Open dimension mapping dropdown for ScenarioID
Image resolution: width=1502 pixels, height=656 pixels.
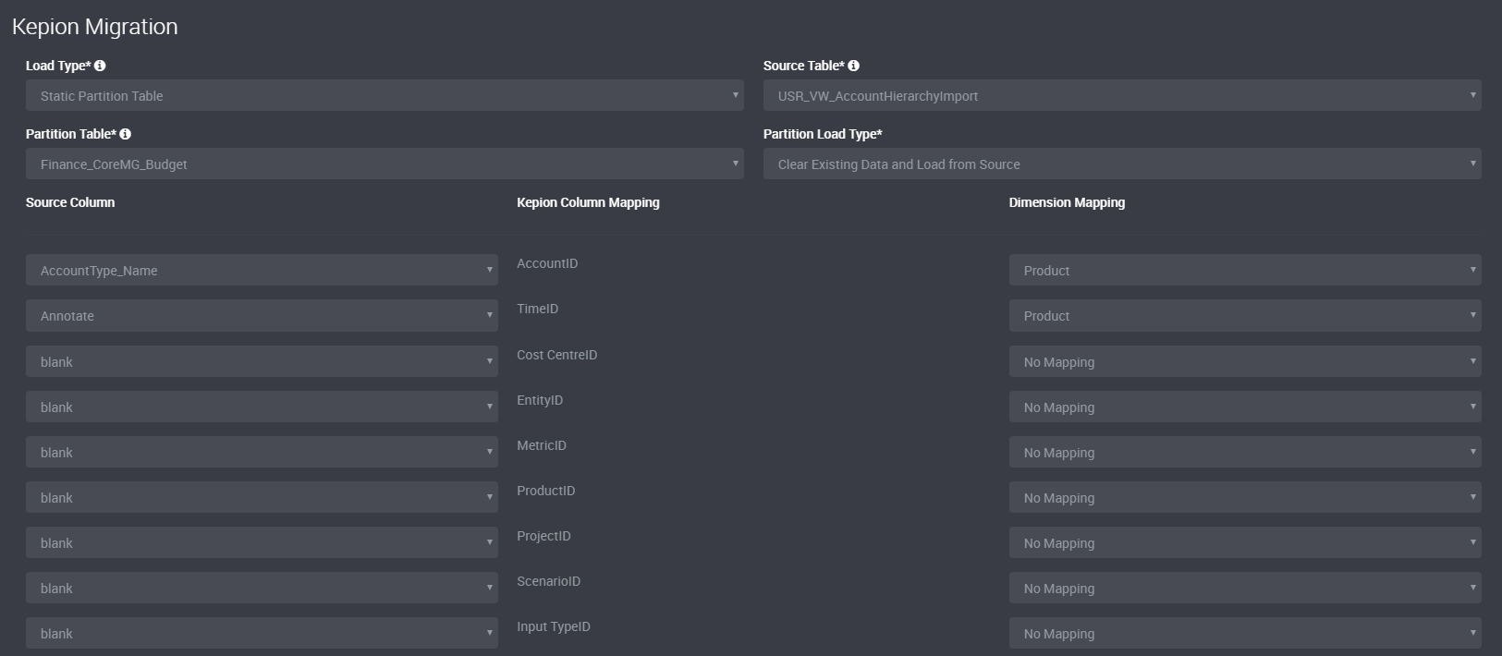tap(1245, 588)
